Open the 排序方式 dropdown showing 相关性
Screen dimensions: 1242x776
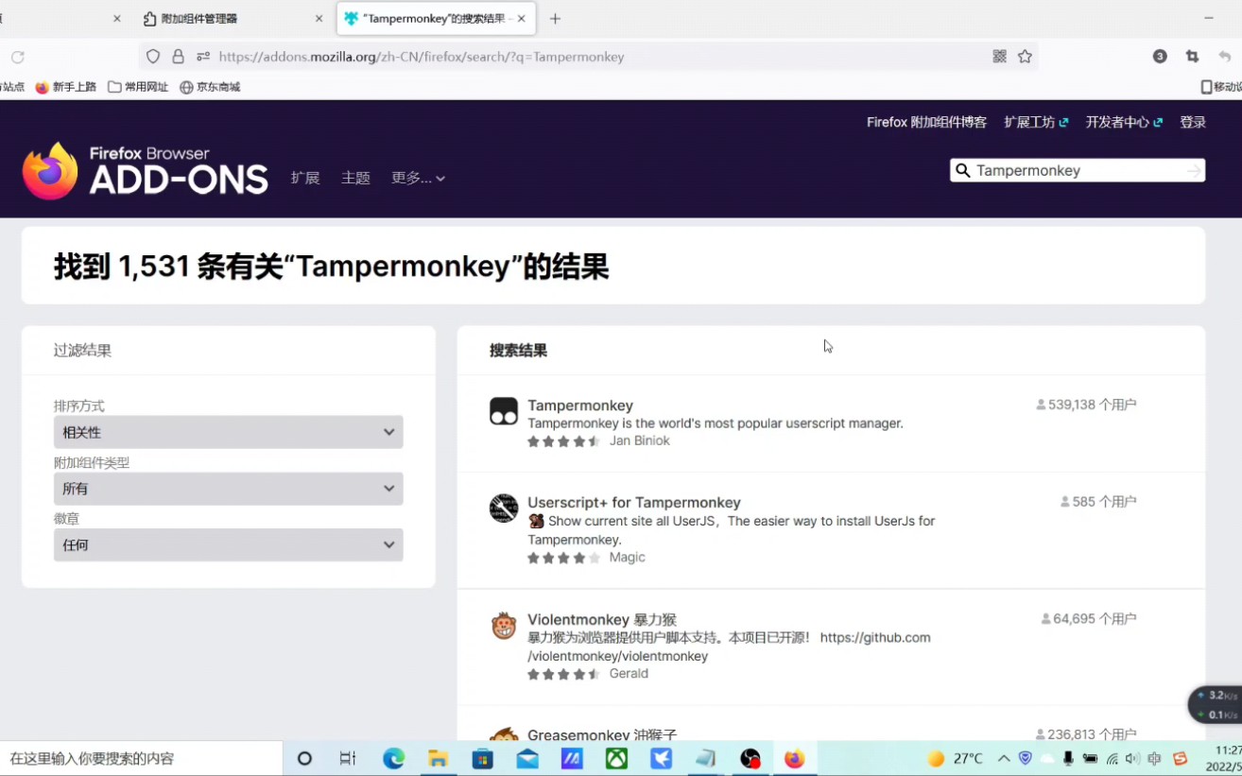click(x=228, y=432)
